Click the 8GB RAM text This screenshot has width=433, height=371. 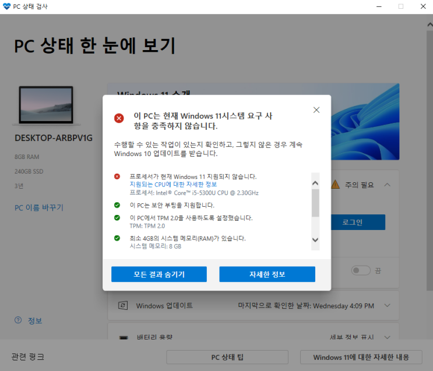pos(27,157)
